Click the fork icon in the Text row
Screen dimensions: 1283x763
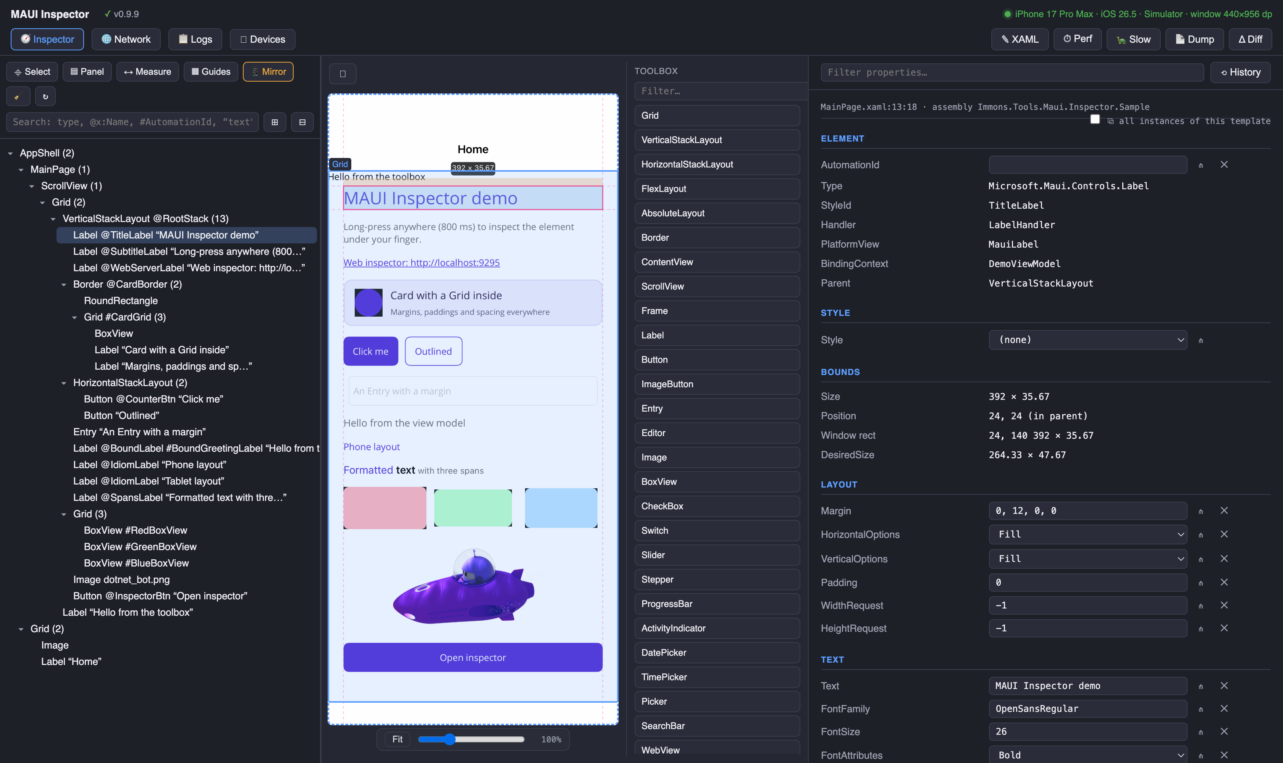pos(1201,686)
